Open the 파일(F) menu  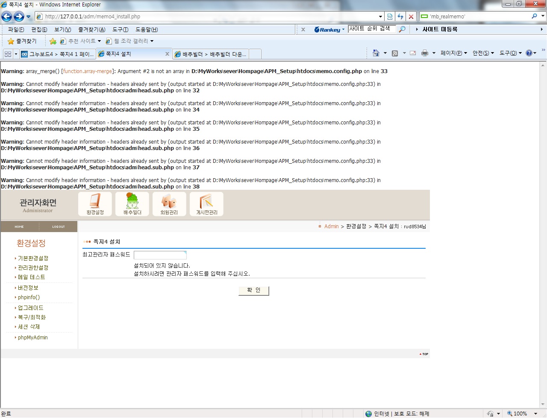tap(16, 29)
